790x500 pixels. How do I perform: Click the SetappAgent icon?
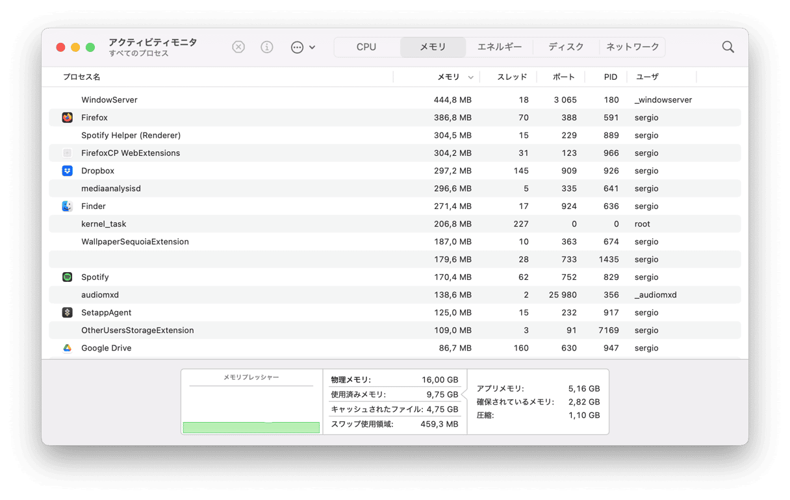click(x=68, y=312)
